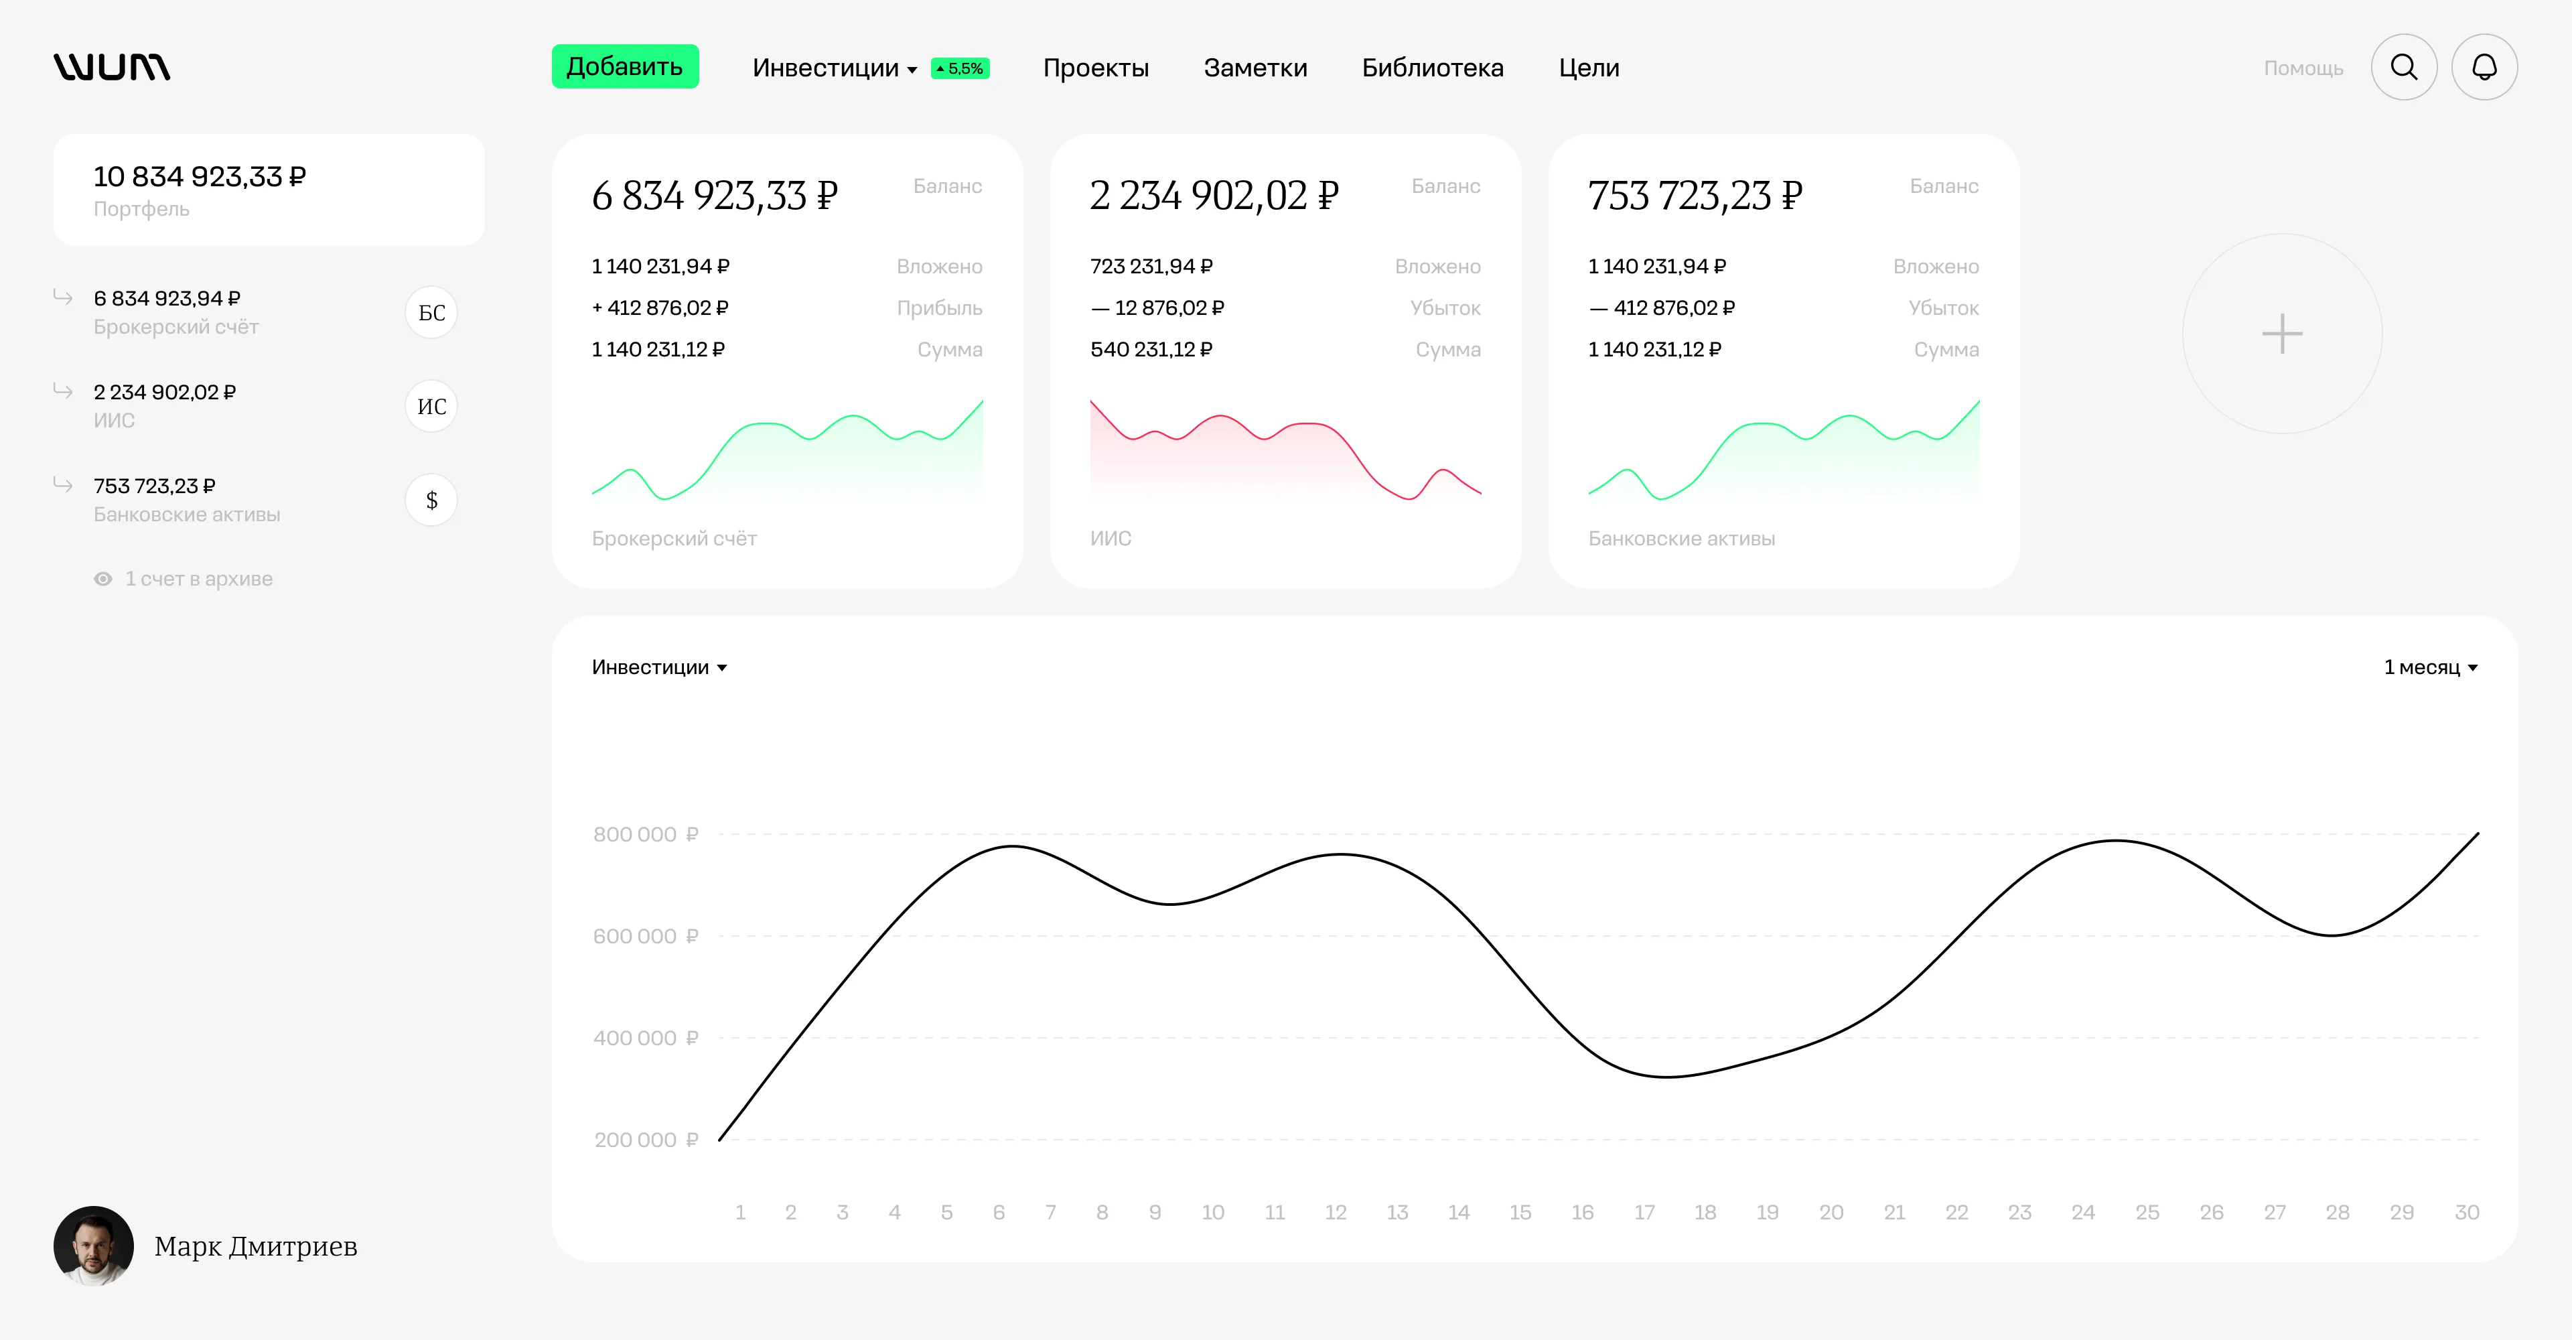Open Марк Дмитриев profile name
The height and width of the screenshot is (1340, 2572).
point(256,1246)
